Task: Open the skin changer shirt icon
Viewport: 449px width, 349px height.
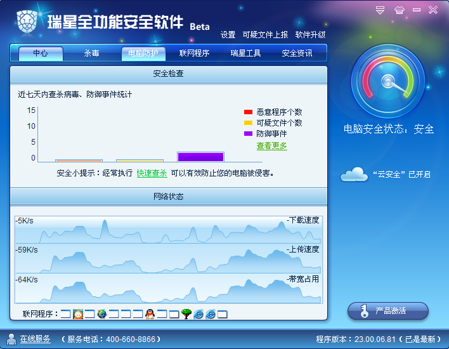Action: [399, 10]
